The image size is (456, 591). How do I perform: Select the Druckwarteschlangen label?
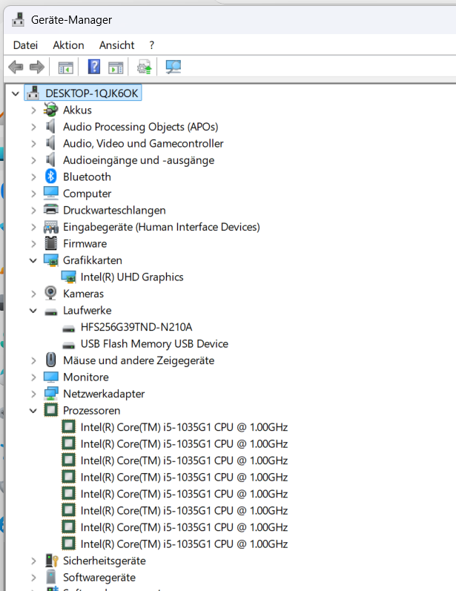114,211
